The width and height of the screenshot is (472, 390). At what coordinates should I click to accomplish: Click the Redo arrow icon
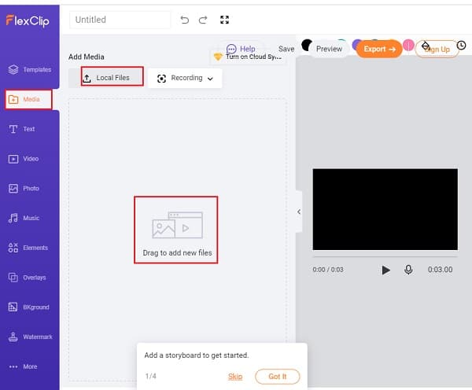tap(203, 20)
